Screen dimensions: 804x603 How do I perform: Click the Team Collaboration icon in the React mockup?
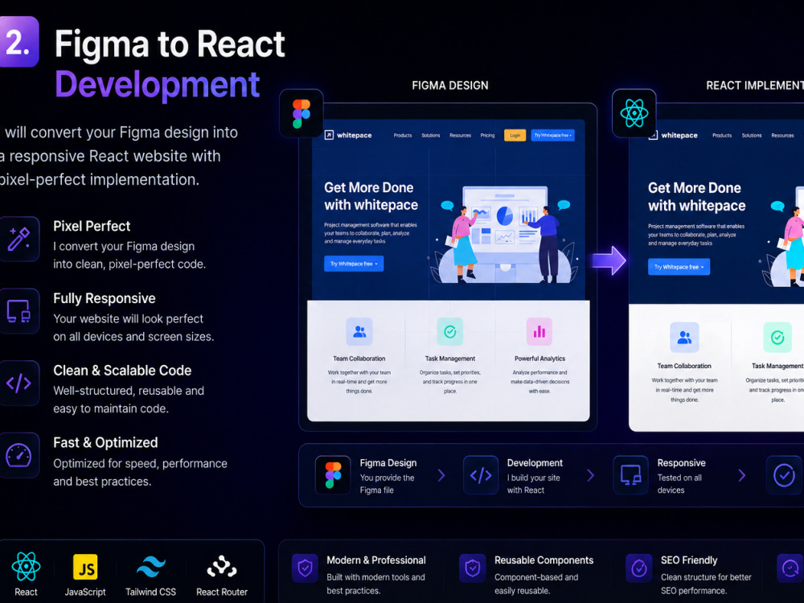[684, 338]
